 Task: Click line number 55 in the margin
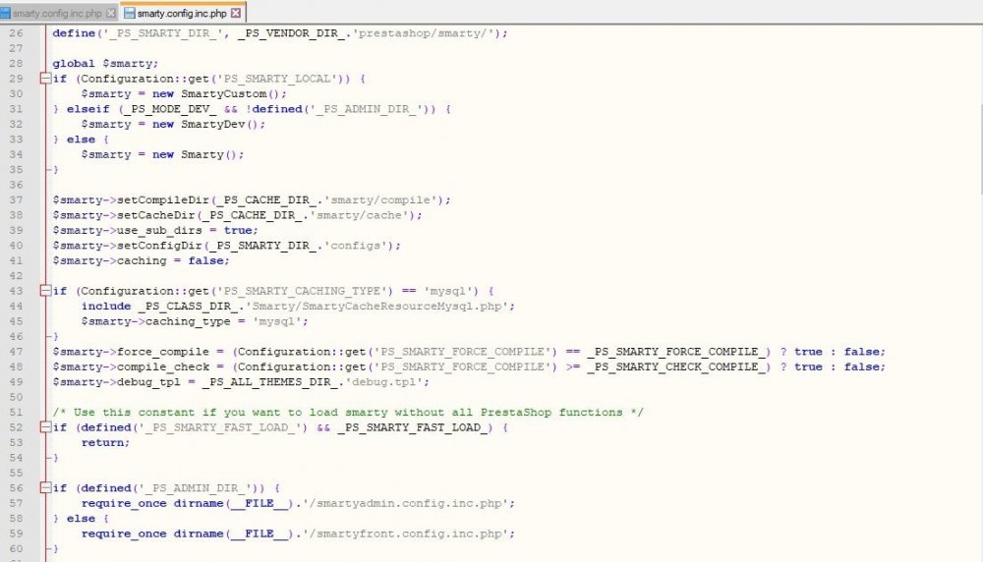coord(16,473)
